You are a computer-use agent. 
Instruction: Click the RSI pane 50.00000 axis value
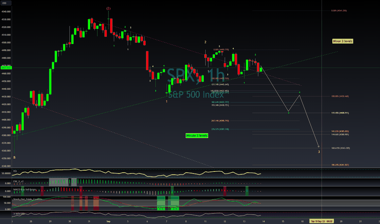click(x=6, y=173)
